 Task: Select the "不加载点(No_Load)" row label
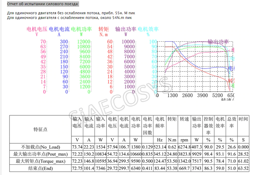pos(40,147)
